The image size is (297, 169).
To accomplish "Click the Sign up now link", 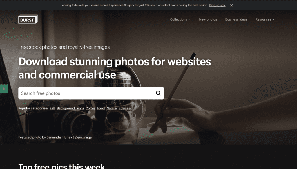I will (217, 5).
